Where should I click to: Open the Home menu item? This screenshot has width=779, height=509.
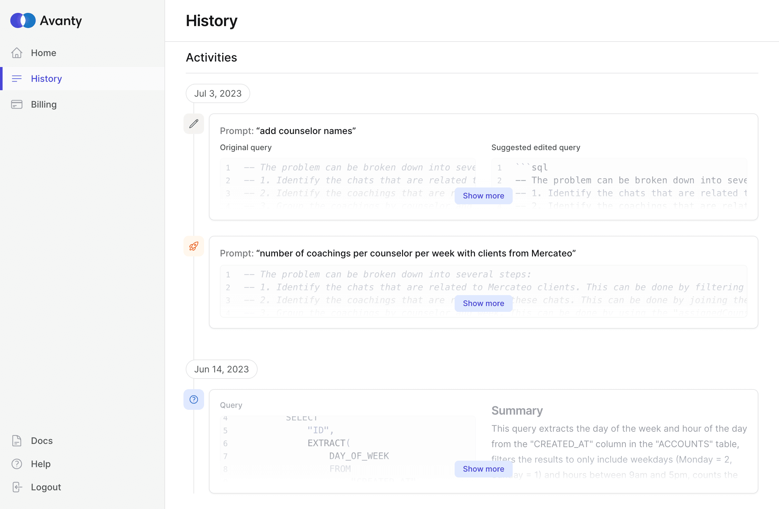pos(83,53)
